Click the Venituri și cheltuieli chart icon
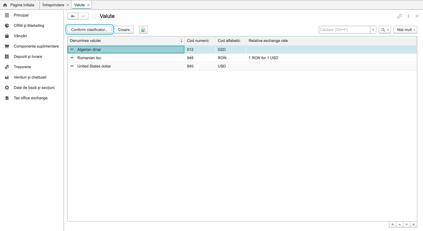Image resolution: width=423 pixels, height=231 pixels. click(7, 77)
